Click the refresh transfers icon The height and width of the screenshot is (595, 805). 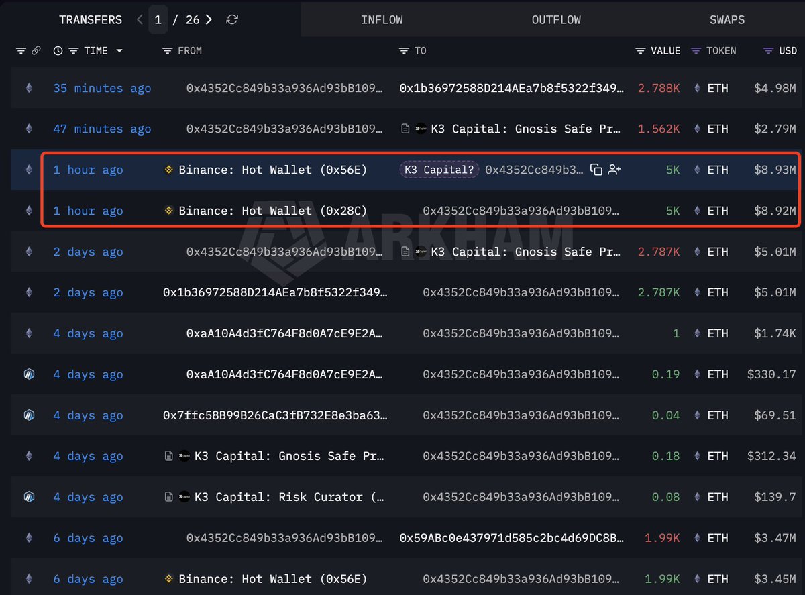[x=232, y=20]
